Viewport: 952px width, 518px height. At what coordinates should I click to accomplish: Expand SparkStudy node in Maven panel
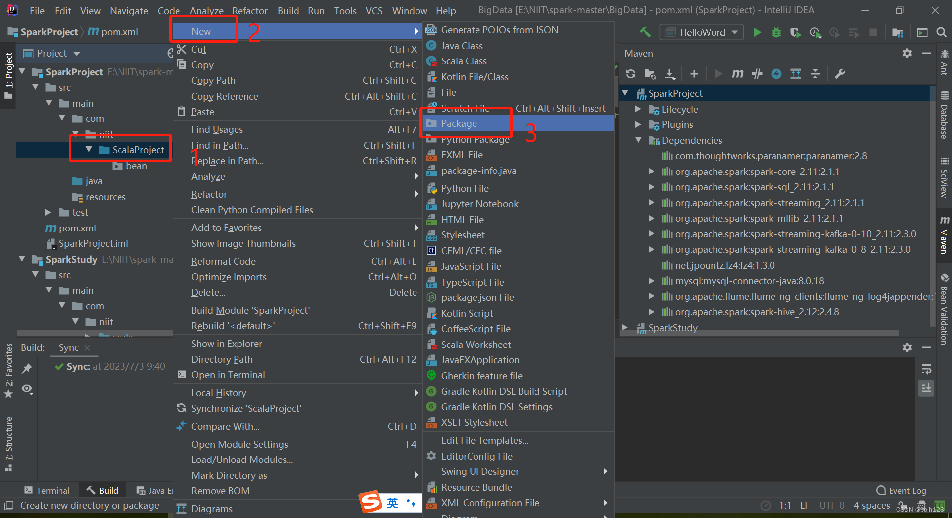(x=625, y=328)
